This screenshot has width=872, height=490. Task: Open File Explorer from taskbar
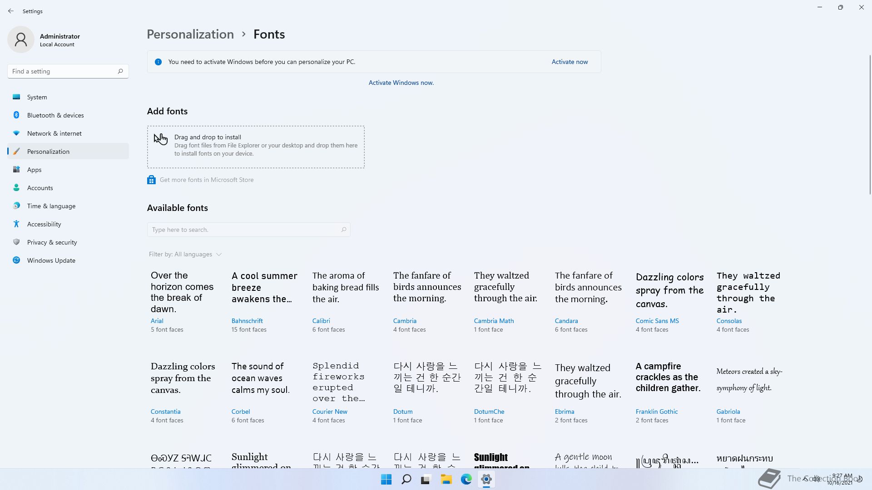pyautogui.click(x=446, y=479)
